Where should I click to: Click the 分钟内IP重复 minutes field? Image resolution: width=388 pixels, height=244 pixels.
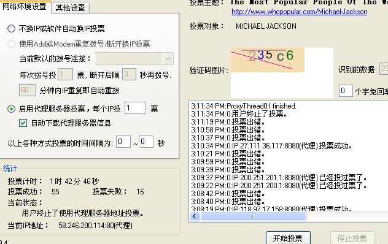click(x=28, y=90)
